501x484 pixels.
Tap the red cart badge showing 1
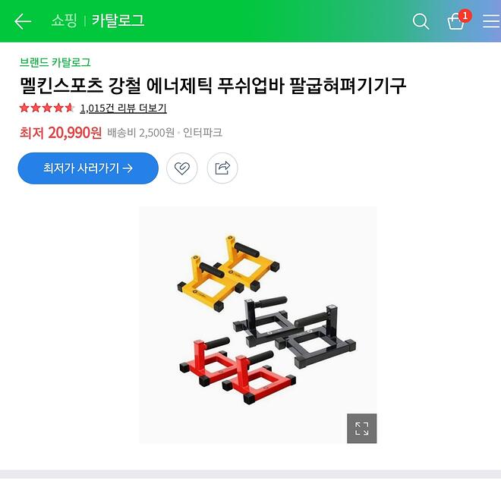465,16
